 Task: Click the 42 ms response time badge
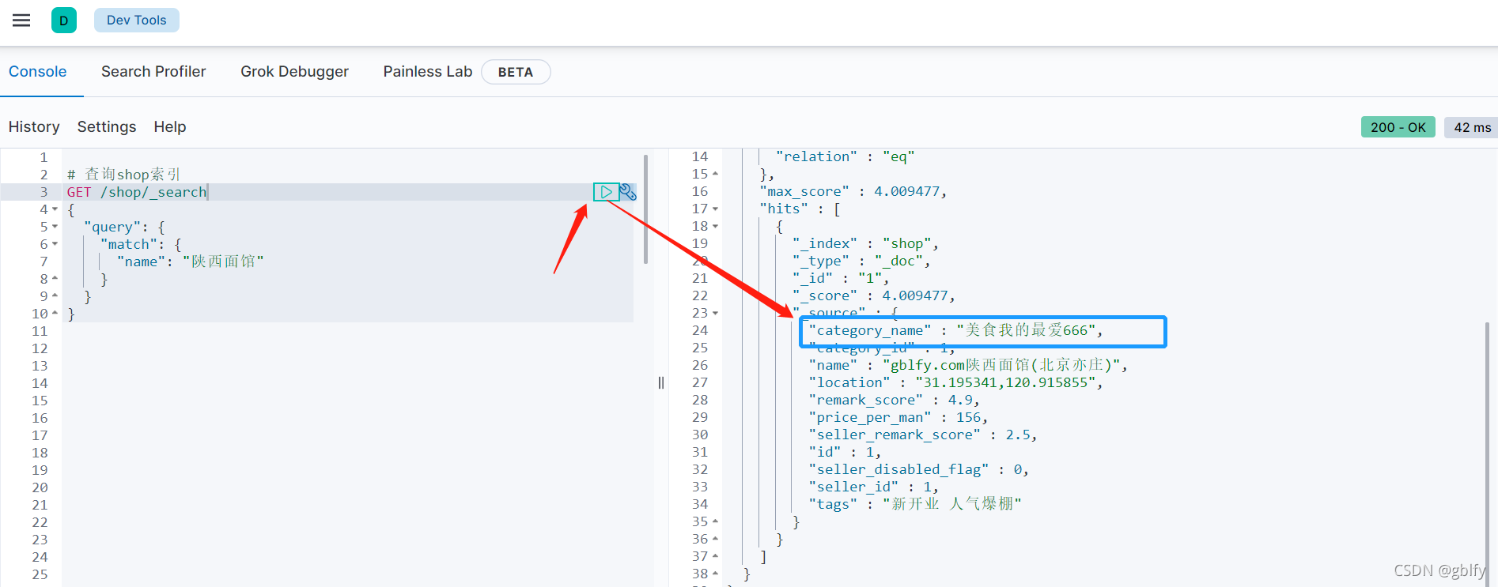1472,127
